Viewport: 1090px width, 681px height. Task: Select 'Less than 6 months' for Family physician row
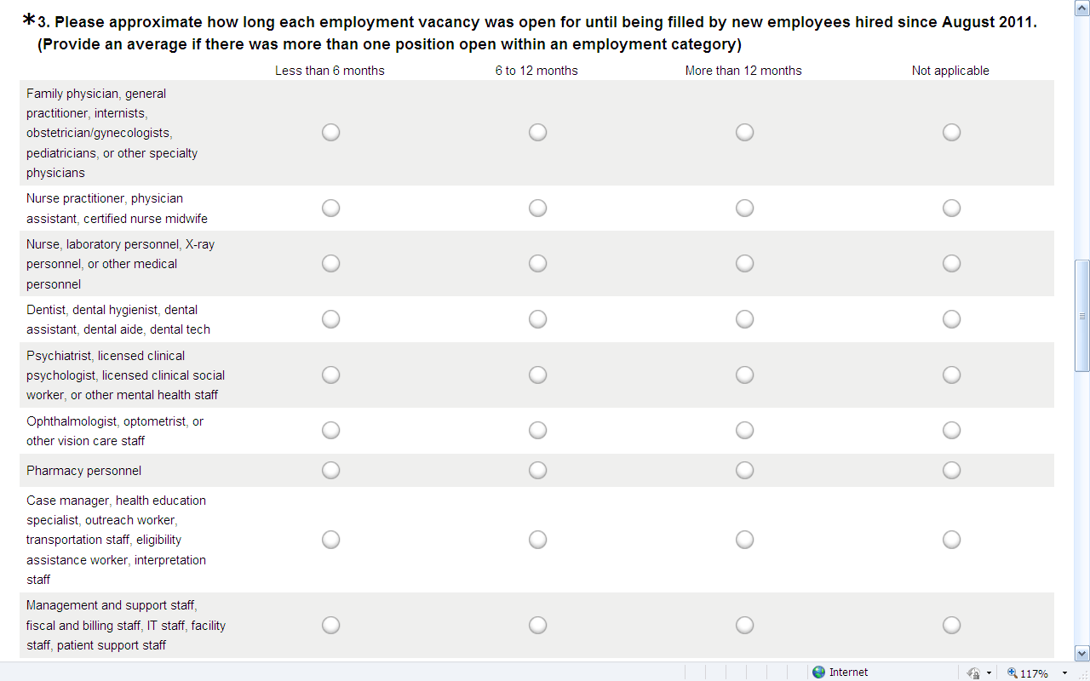(x=330, y=132)
